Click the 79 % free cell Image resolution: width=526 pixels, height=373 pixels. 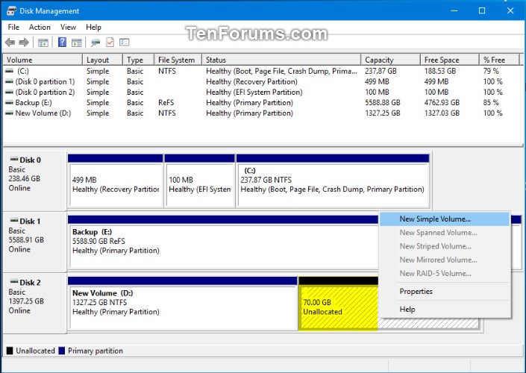pos(491,71)
